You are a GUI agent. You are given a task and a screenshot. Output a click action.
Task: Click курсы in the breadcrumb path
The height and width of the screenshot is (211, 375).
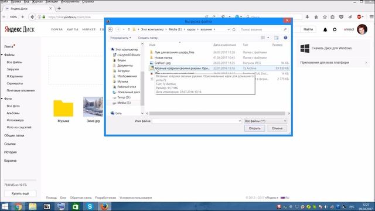[x=191, y=29]
